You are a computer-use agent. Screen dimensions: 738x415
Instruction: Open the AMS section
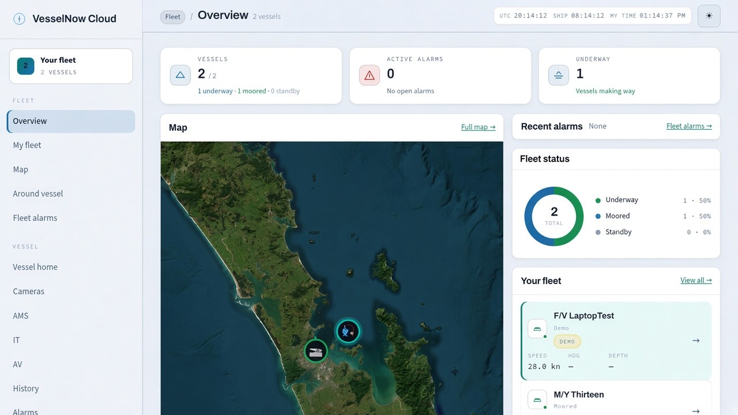coord(71,316)
